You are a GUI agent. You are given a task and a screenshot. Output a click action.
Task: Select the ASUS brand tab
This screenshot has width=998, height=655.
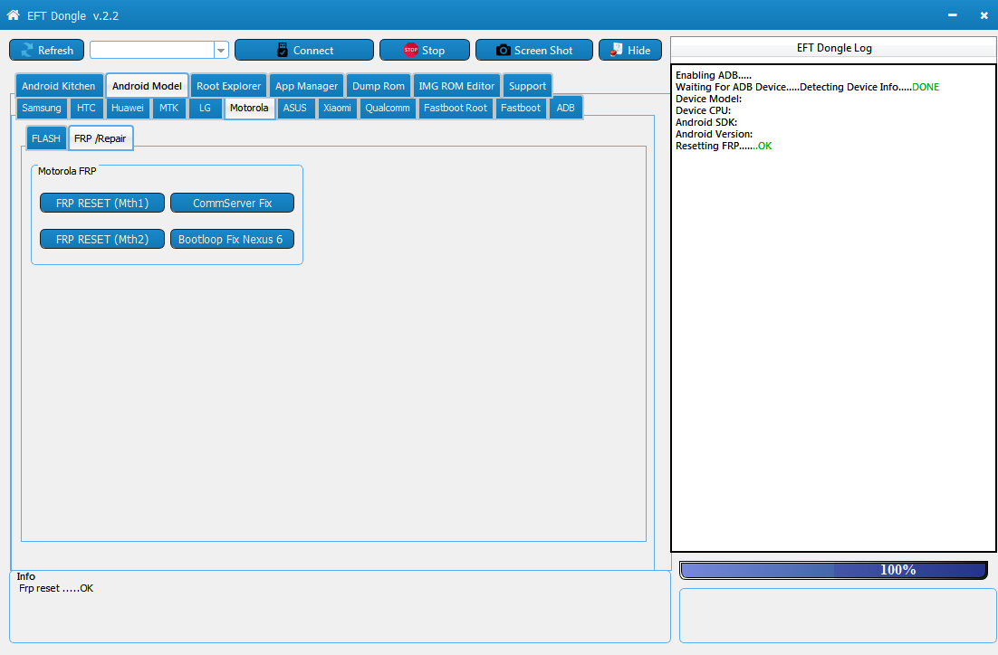294,108
